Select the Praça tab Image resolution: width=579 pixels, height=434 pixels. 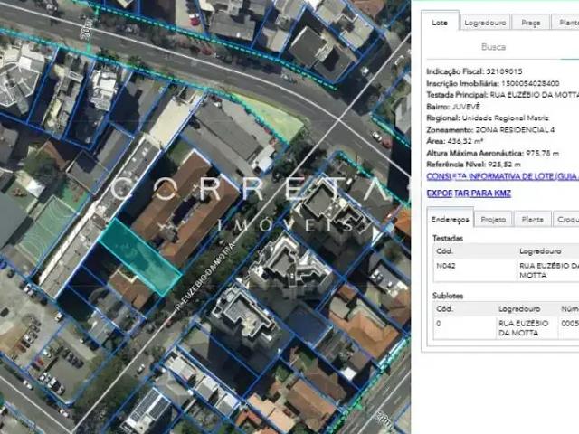531,23
